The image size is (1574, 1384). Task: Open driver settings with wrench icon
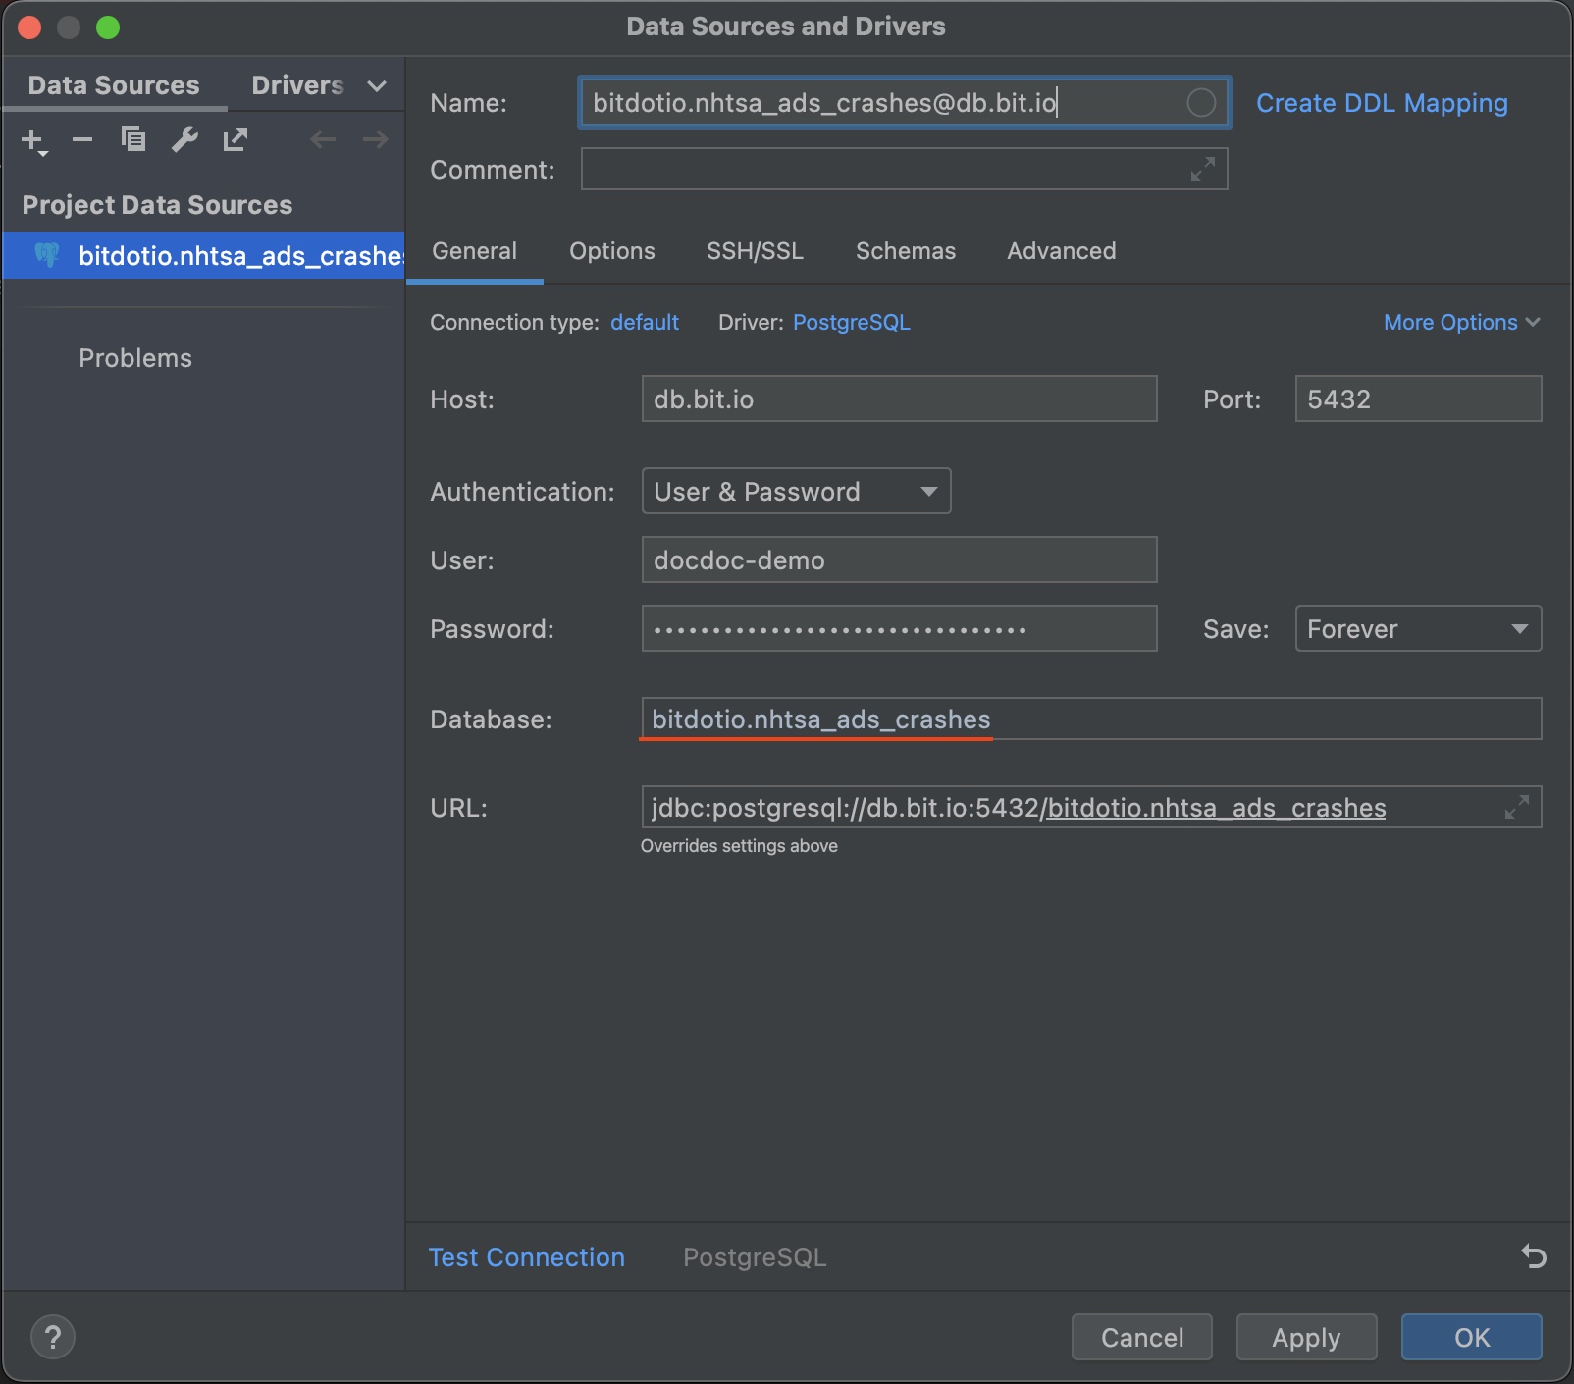click(184, 140)
